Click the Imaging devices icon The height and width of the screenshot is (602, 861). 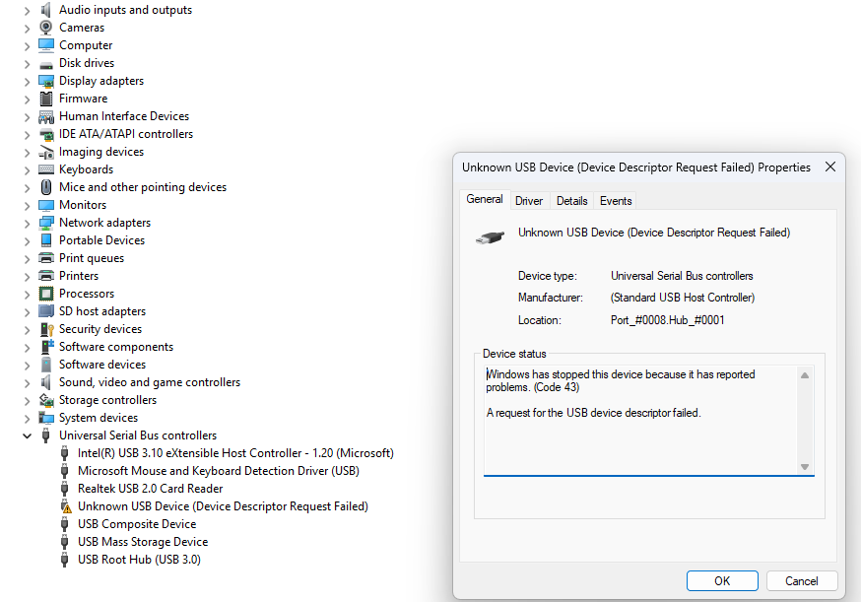click(x=46, y=152)
